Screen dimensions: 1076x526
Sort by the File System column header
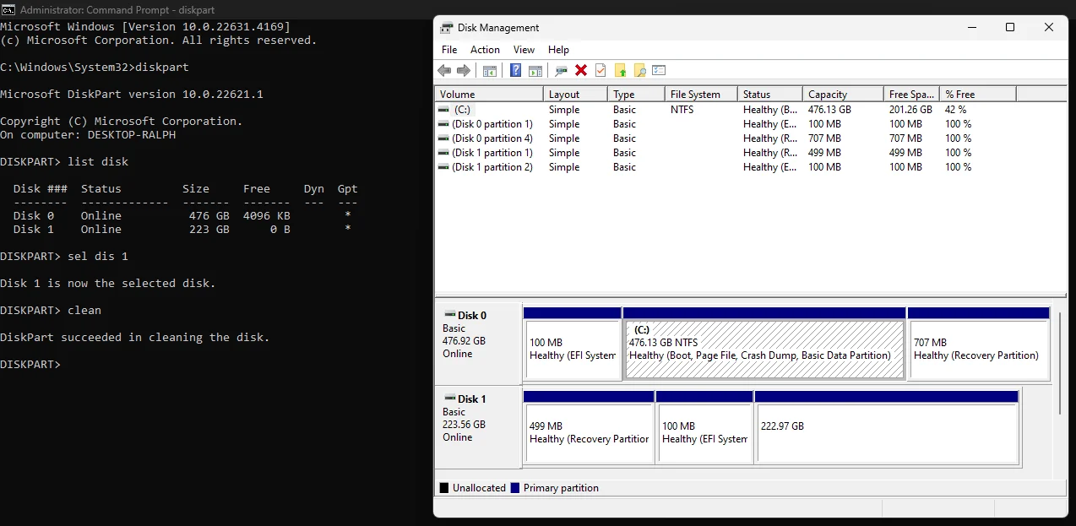(x=701, y=95)
